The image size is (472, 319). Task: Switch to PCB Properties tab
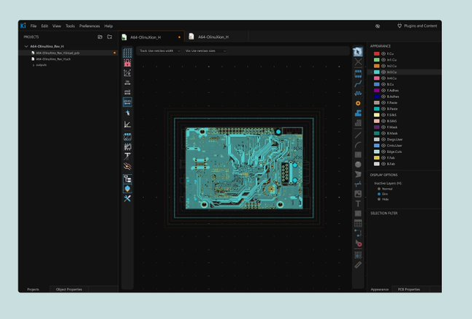coord(408,289)
